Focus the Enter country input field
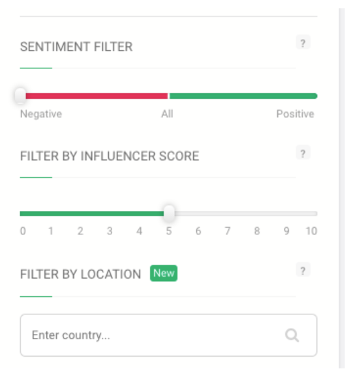 point(168,335)
